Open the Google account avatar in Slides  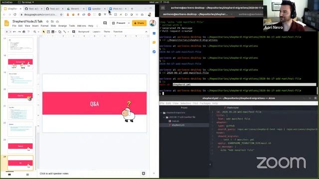click(153, 23)
